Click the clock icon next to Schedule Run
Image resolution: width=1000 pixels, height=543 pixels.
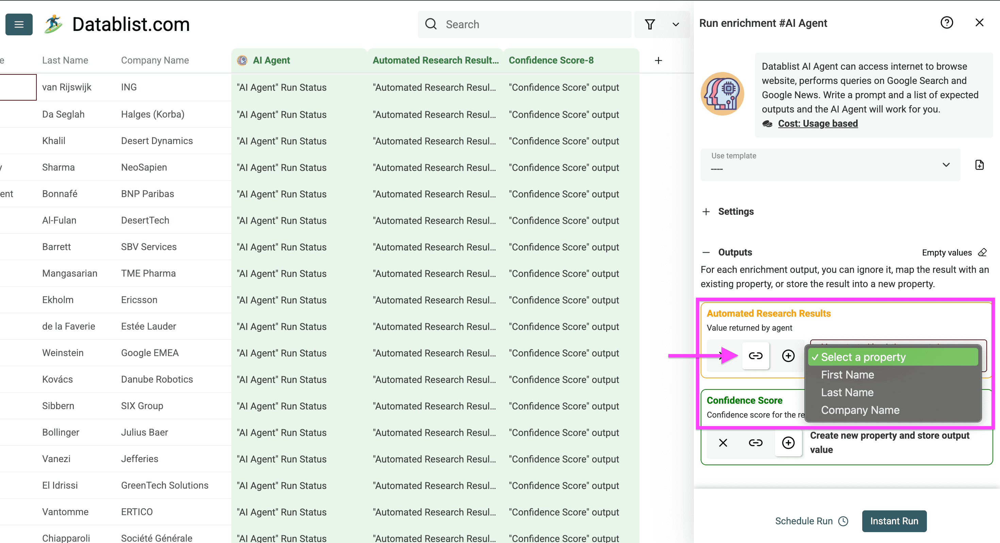(843, 521)
